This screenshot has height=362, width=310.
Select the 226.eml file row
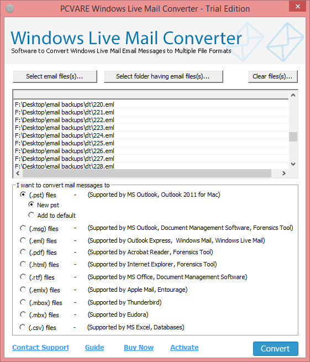[x=151, y=151]
